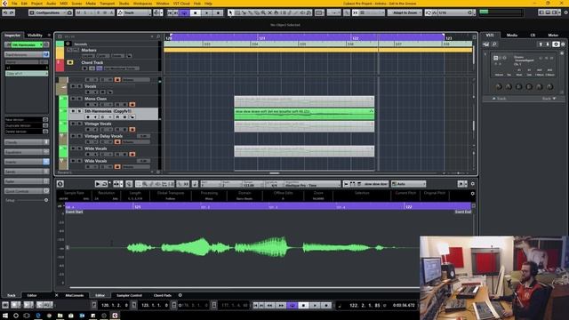Open the Chord Pads tab
The image size is (569, 320).
point(162,295)
